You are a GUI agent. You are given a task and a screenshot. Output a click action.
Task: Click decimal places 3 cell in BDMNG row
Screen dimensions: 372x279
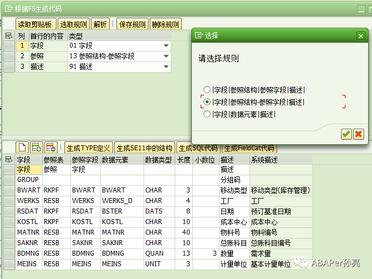pos(206,253)
